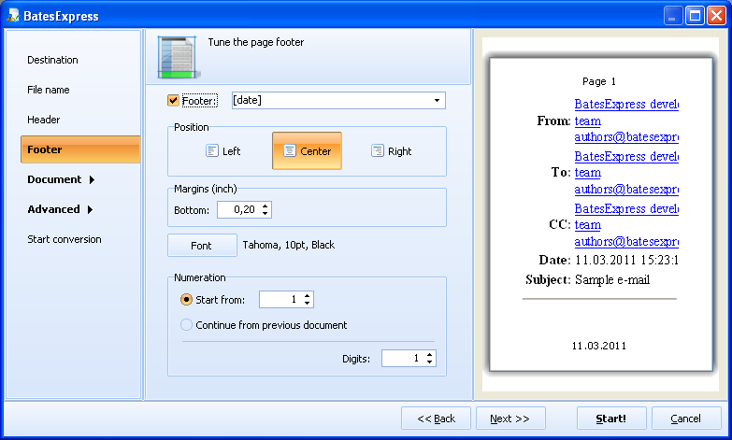Screen dimensions: 732x440
Task: Click the '11.03.2011' footer date in preview
Action: 599,346
